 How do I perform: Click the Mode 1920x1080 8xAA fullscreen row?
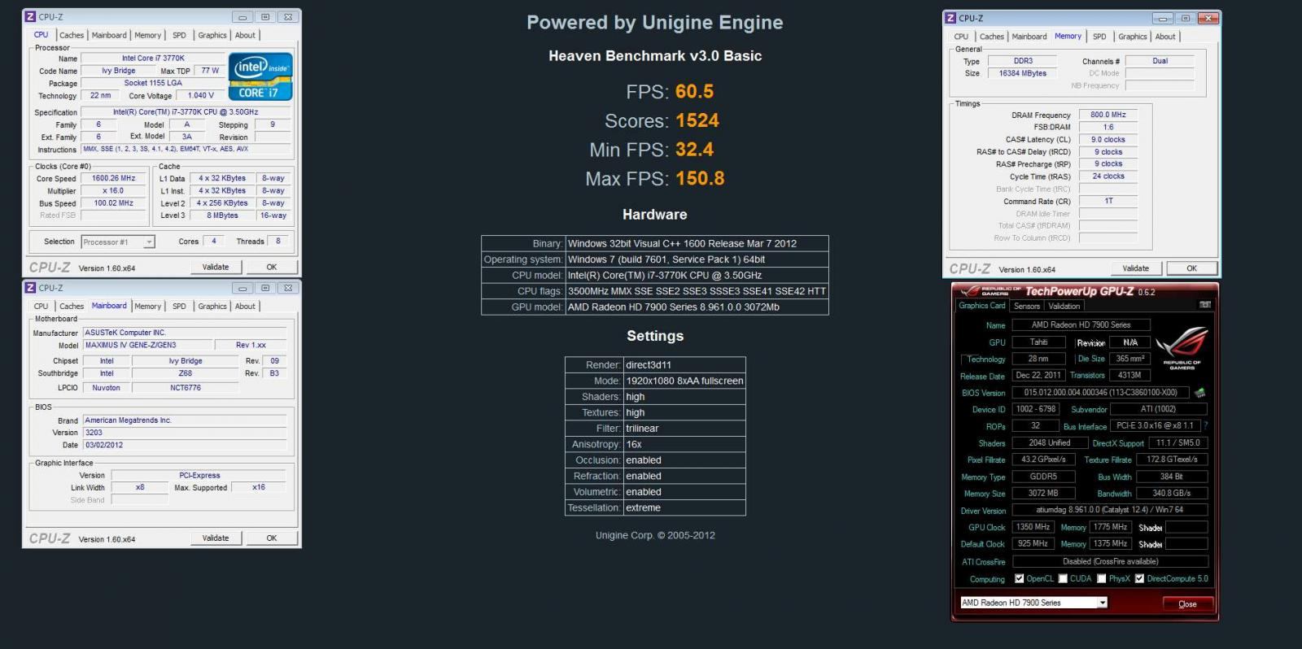tap(655, 381)
